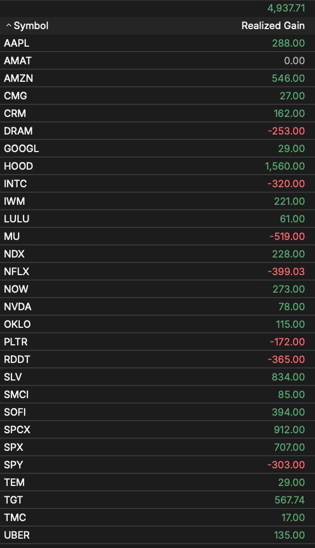Image resolution: width=315 pixels, height=548 pixels.
Task: Select the AAPL row
Action: (157, 43)
